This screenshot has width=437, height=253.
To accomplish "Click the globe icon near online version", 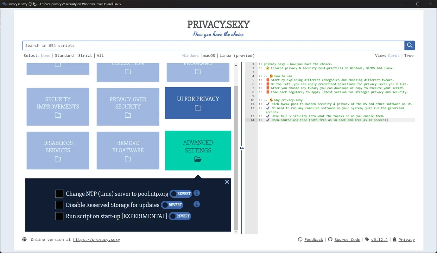I will (x=24, y=239).
